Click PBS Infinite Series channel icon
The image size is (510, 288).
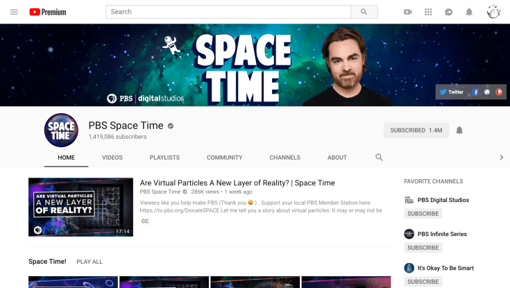409,234
